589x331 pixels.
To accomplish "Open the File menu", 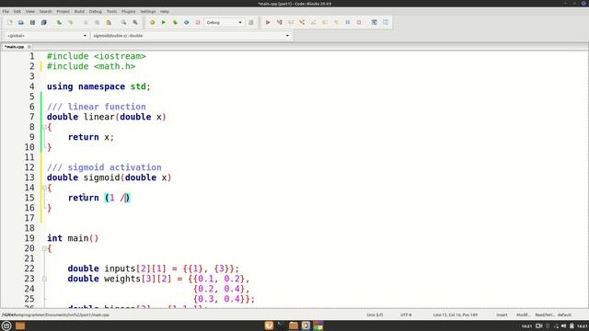I will (x=6, y=12).
